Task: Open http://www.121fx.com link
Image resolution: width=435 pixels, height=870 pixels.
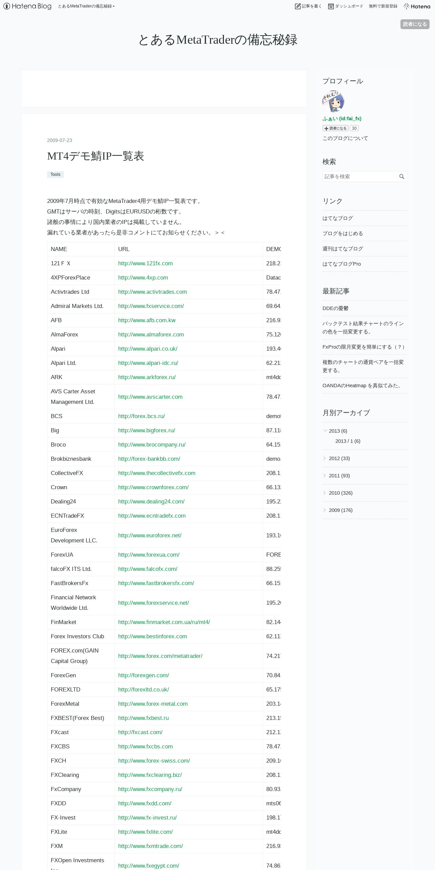Action: tap(145, 263)
